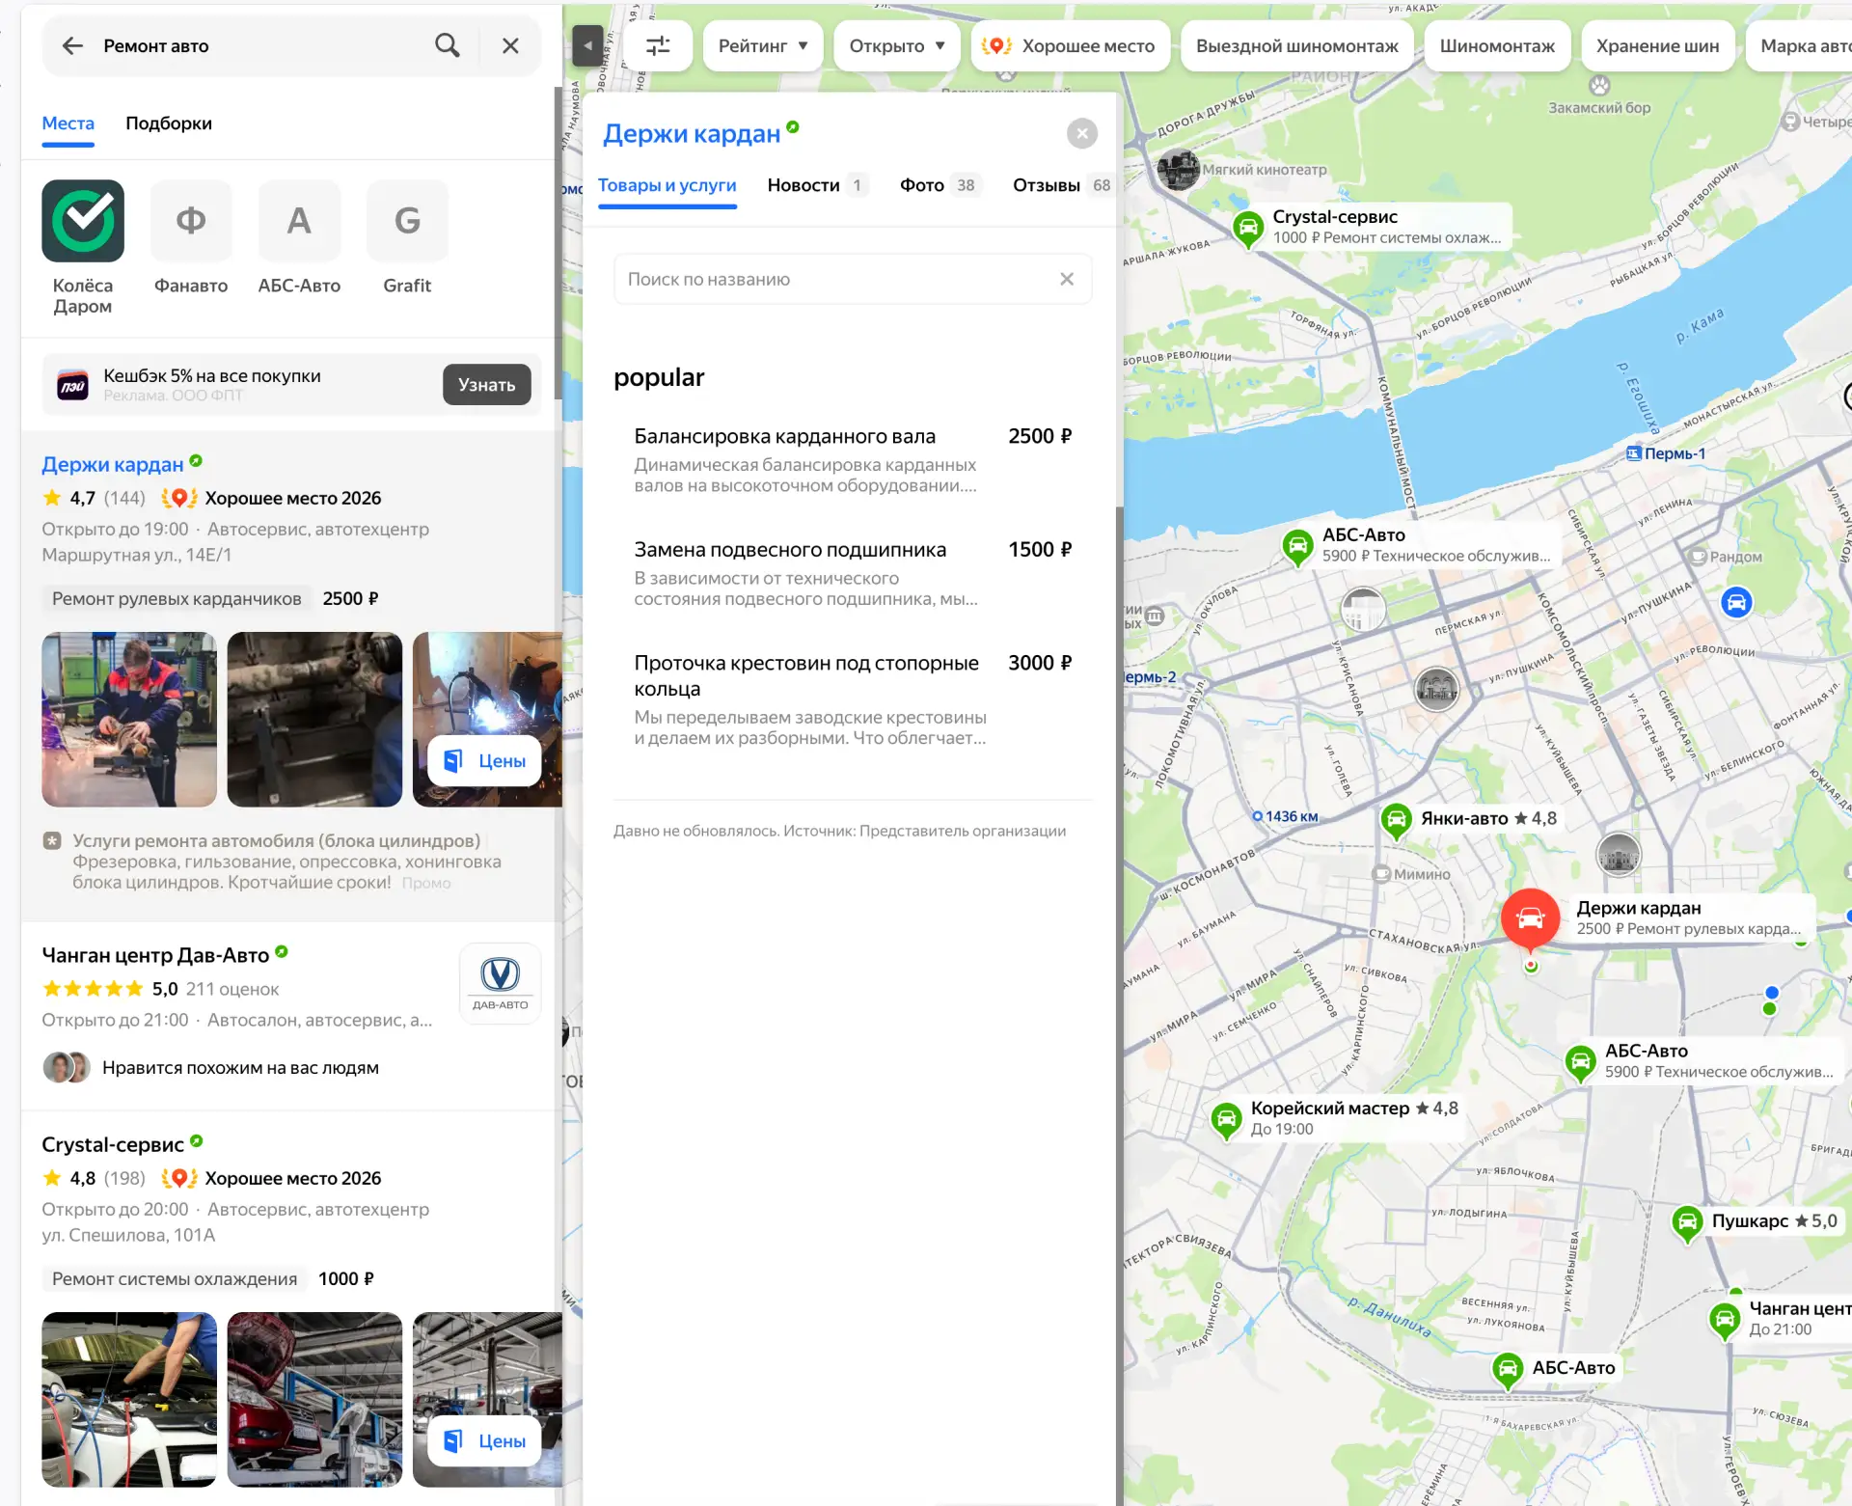Image resolution: width=1852 pixels, height=1506 pixels.
Task: Switch to the Места tab
Action: tap(68, 123)
